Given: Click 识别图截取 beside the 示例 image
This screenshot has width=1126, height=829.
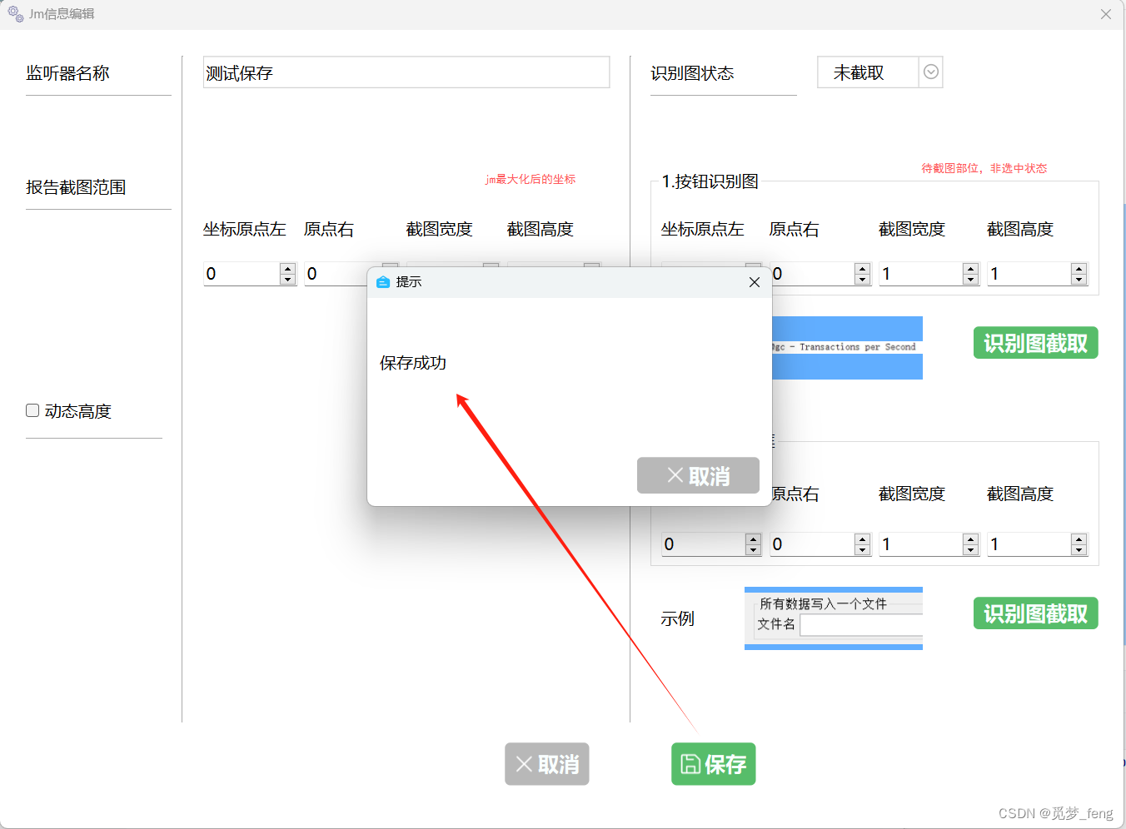Looking at the screenshot, I should pos(1035,613).
